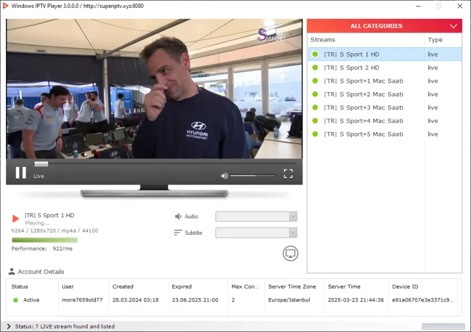Select the device ID e91a06707e3e3371c9 cell
Screen dimensions: 471x332
click(x=423, y=300)
